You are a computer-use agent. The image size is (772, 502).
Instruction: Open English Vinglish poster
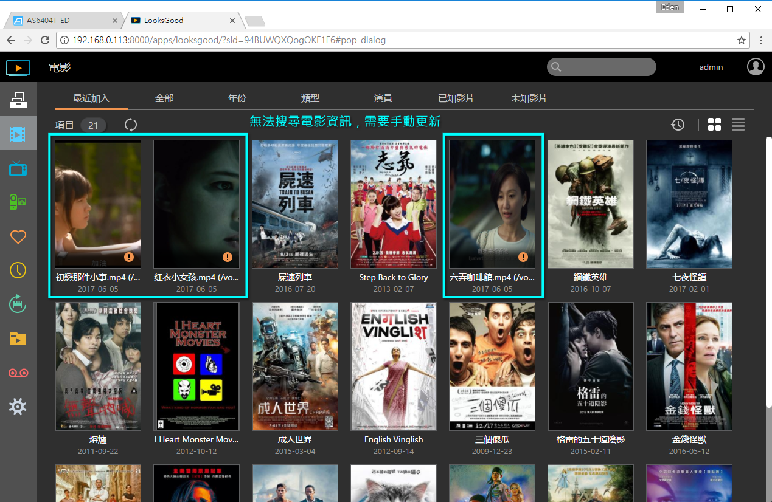[394, 366]
